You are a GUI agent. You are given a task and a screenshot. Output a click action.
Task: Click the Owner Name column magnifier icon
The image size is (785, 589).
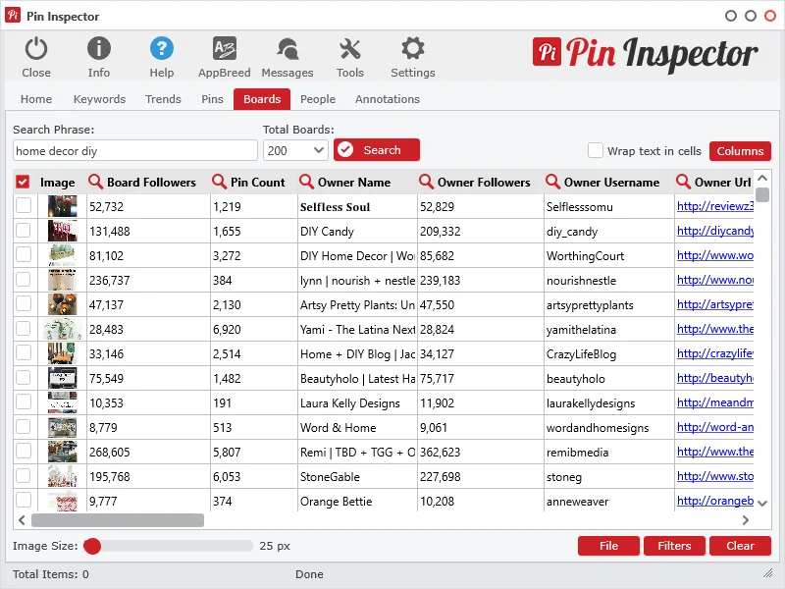pyautogui.click(x=307, y=182)
